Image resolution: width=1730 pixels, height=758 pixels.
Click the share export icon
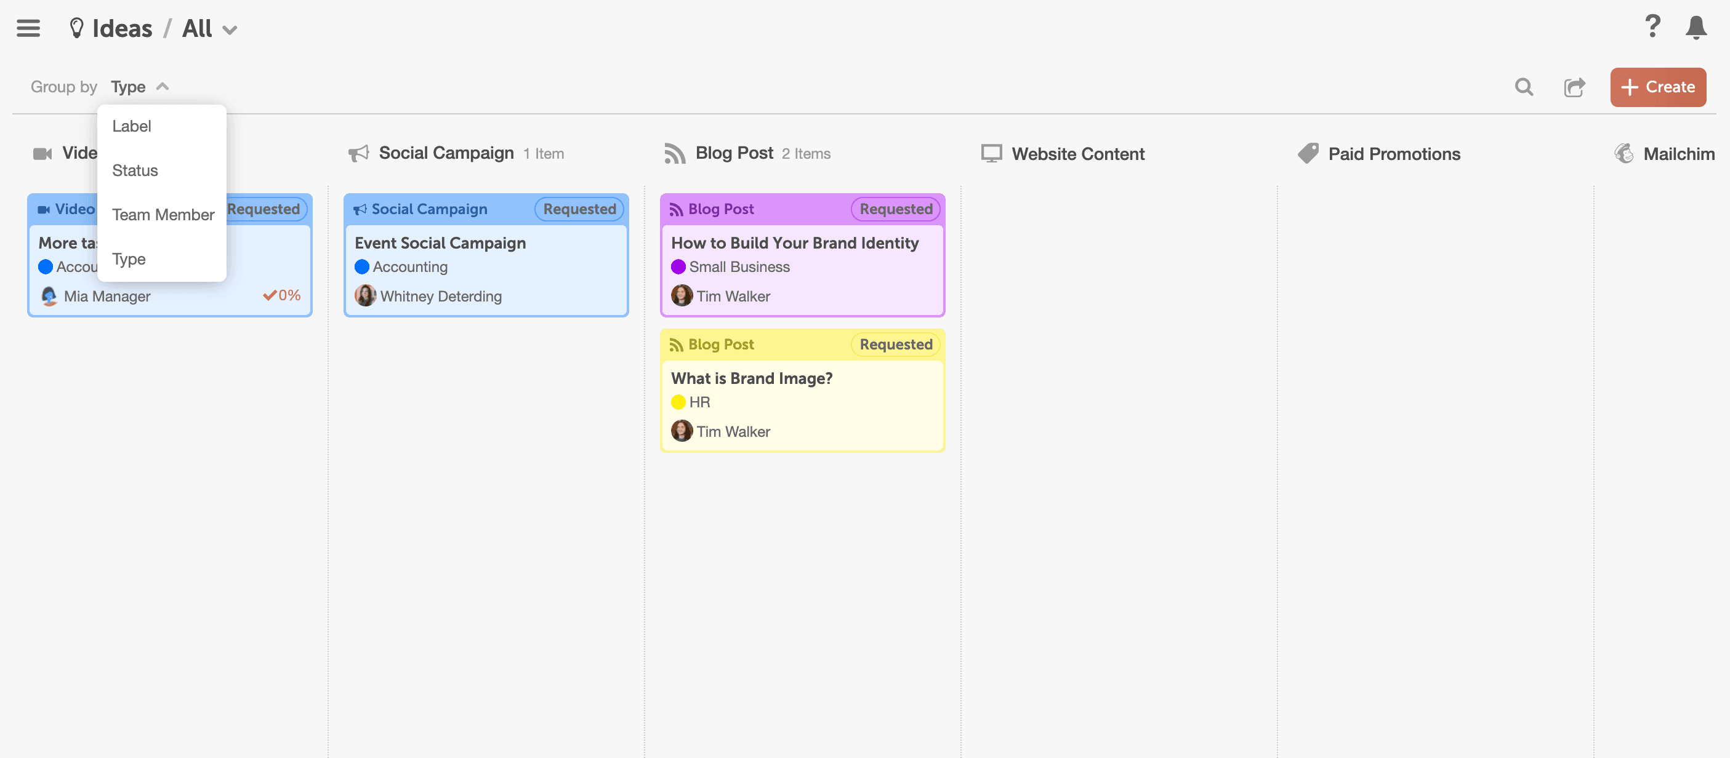(x=1574, y=87)
